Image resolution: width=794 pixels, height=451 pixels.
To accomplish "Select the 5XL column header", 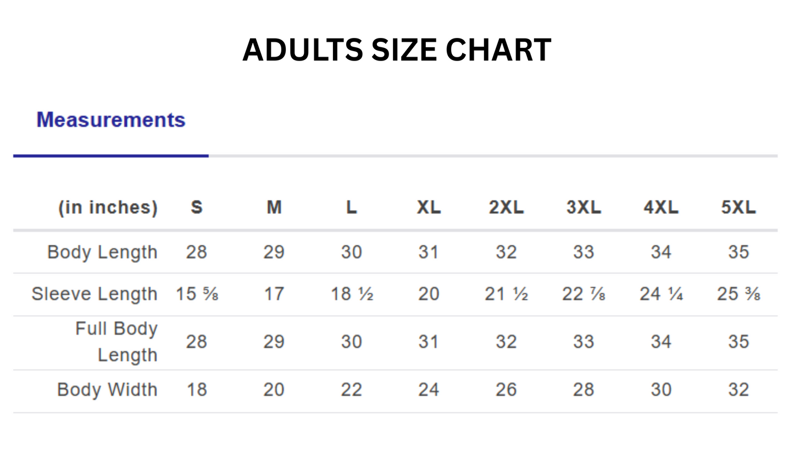I will [x=739, y=207].
